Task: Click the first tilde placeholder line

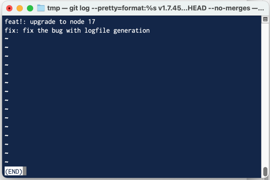Action: [x=6, y=39]
